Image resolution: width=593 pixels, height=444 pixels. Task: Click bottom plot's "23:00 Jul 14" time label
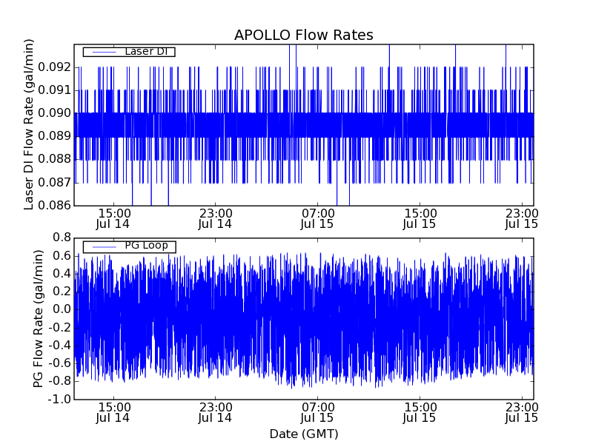215,411
